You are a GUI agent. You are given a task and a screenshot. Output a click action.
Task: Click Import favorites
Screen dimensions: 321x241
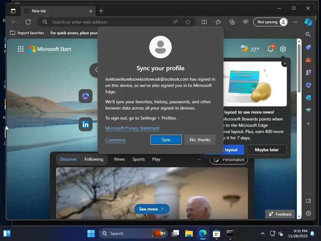point(27,33)
